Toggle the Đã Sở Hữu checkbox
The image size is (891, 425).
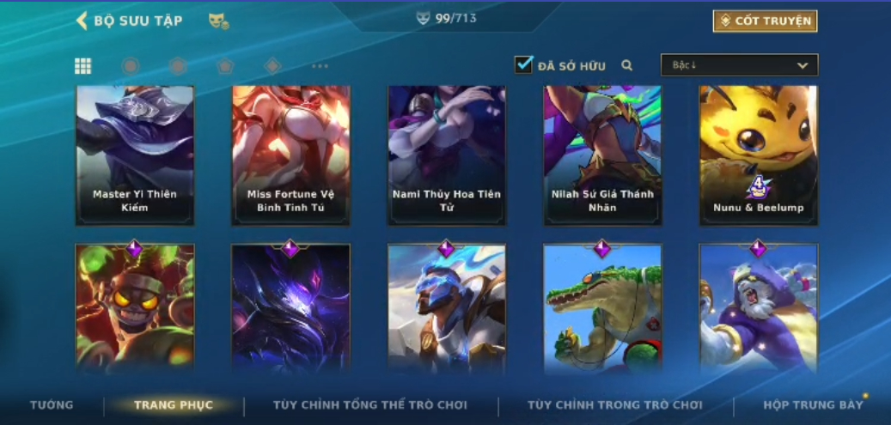523,64
